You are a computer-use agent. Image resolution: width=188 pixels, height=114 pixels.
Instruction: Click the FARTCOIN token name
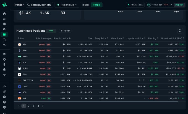[x=28, y=80]
